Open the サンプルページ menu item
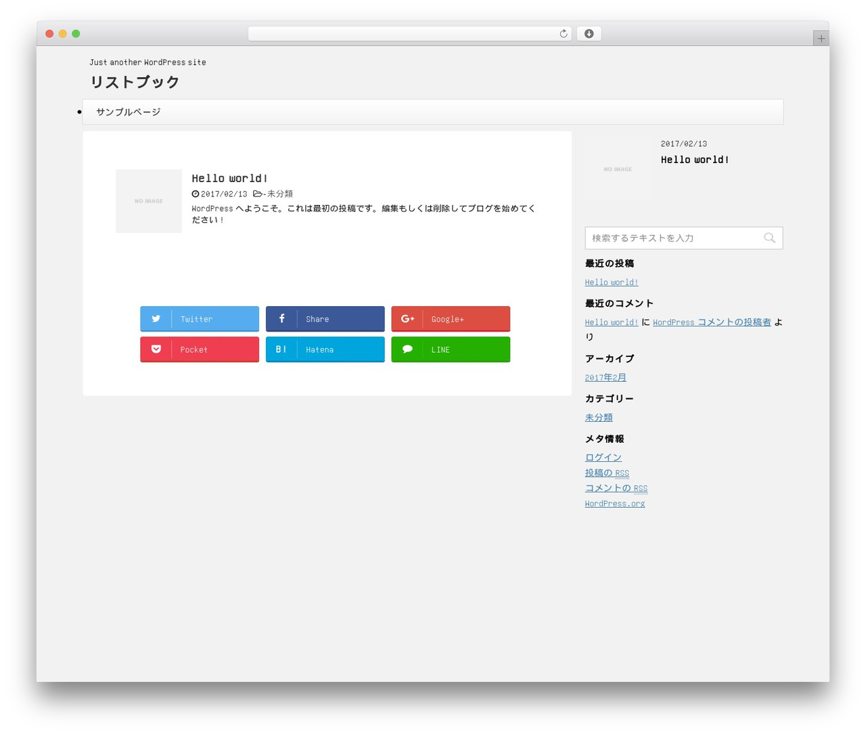Screen dimensions: 866x734 (x=129, y=112)
